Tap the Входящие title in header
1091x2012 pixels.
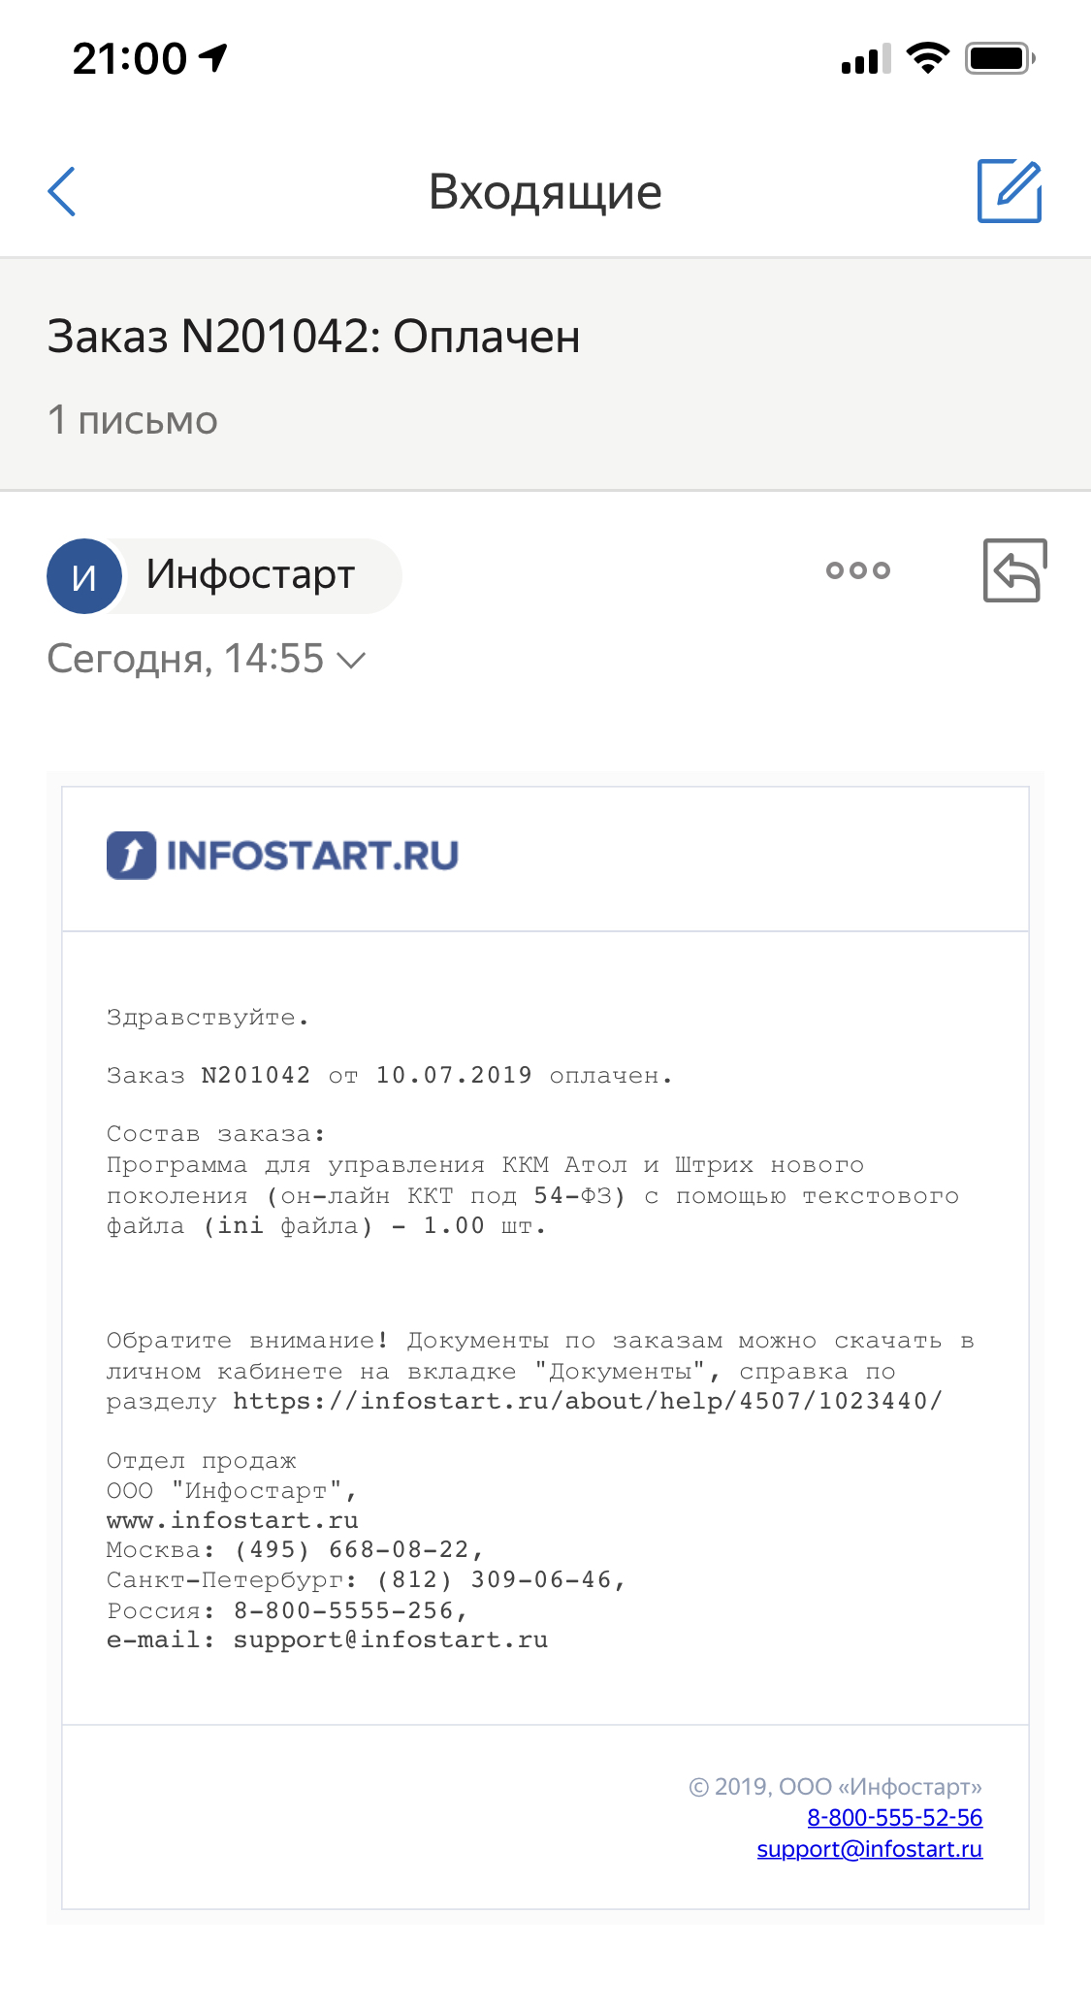[545, 192]
